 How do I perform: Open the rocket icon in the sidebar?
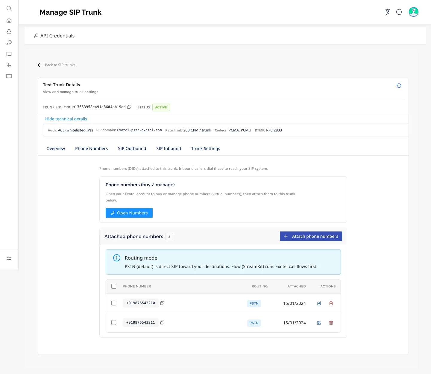(9, 32)
